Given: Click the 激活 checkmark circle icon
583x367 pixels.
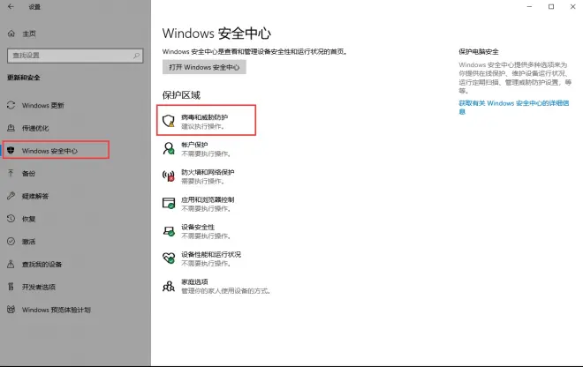Looking at the screenshot, I should (x=11, y=241).
